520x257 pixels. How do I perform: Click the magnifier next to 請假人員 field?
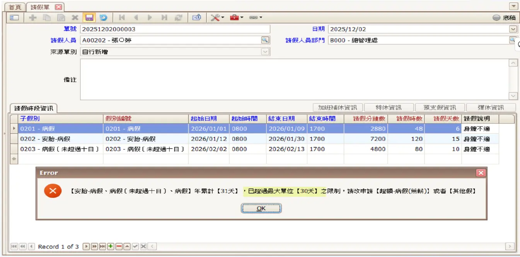click(x=265, y=40)
